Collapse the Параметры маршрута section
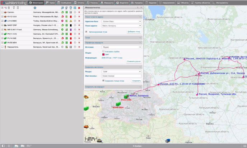 coord(113,43)
